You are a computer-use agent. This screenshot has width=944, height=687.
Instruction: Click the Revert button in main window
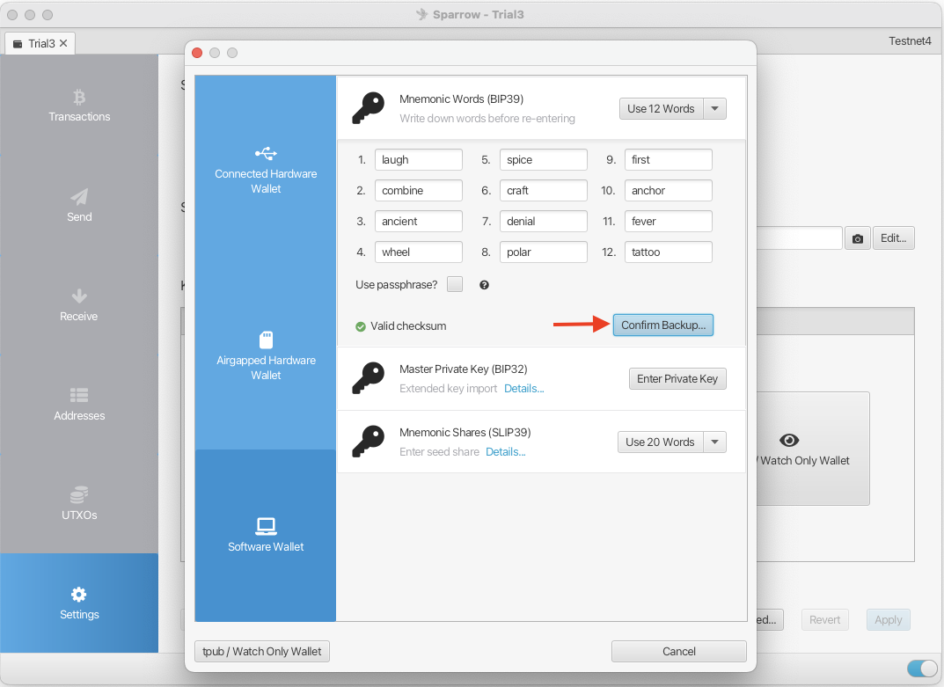[825, 619]
